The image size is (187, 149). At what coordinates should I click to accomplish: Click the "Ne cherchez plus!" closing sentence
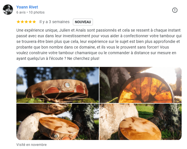click(83, 58)
